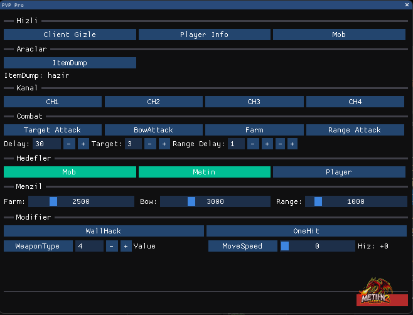The image size is (413, 315).
Task: Adjust the Bow range slider at 3000
Action: coord(215,201)
